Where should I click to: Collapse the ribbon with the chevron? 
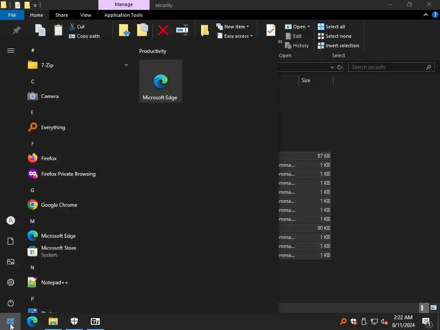pyautogui.click(x=426, y=15)
